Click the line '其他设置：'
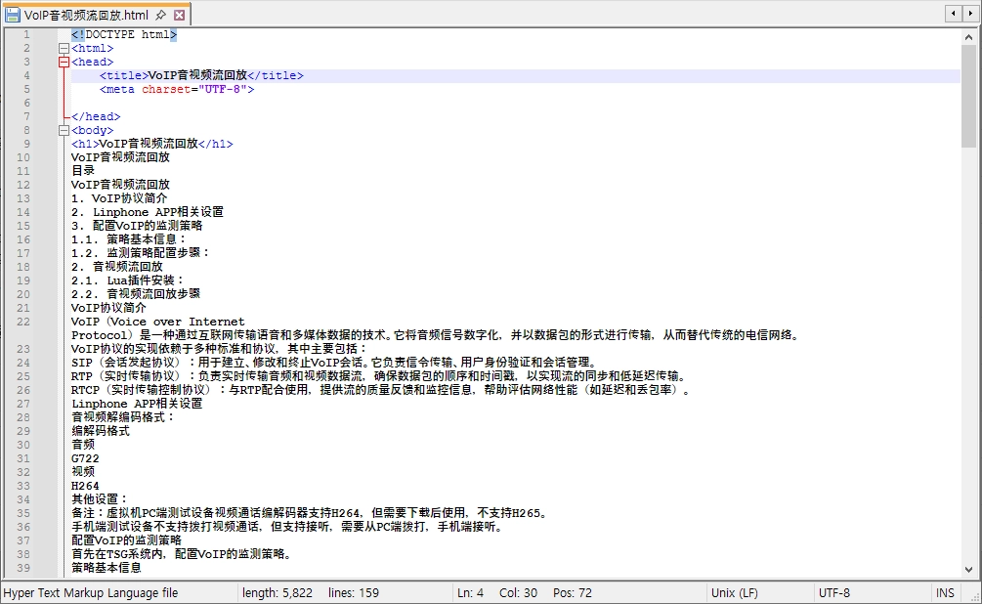The image size is (982, 604). (101, 499)
